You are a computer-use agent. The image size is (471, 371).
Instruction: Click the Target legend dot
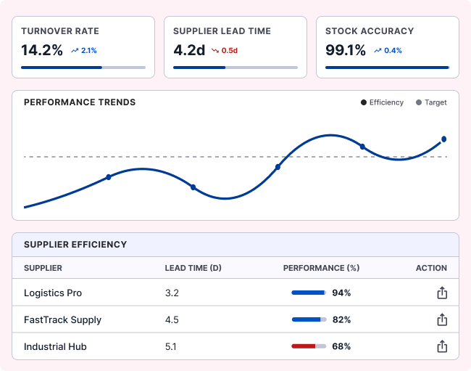419,102
